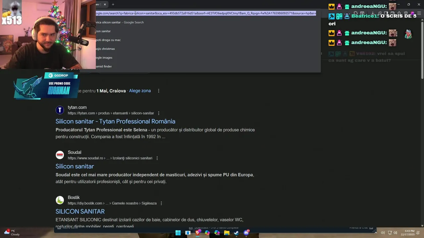424x238 pixels.
Task: Open a new browser tab
Action: [x=113, y=4]
